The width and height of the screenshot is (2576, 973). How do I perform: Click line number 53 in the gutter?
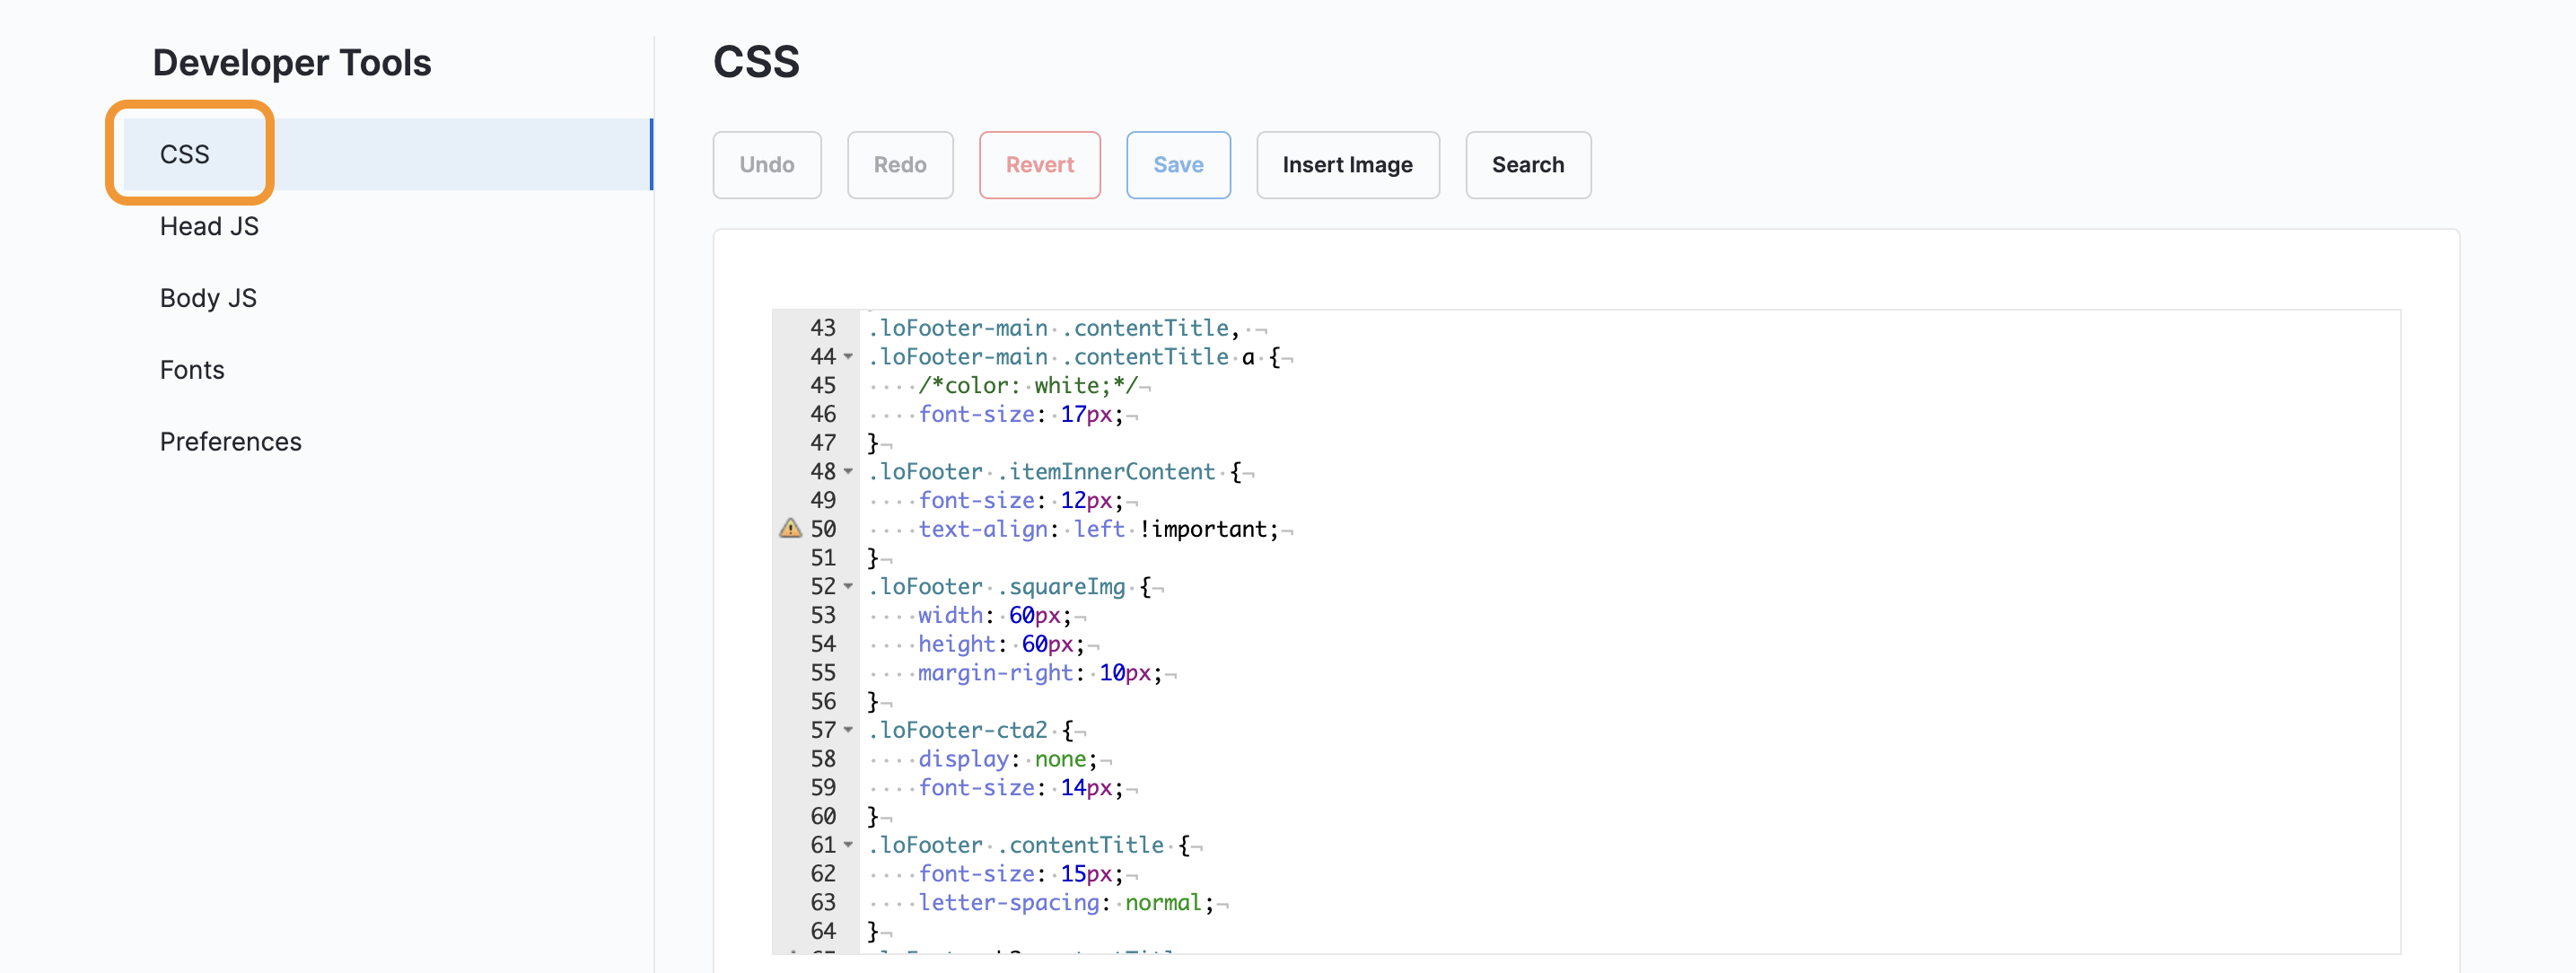(822, 615)
